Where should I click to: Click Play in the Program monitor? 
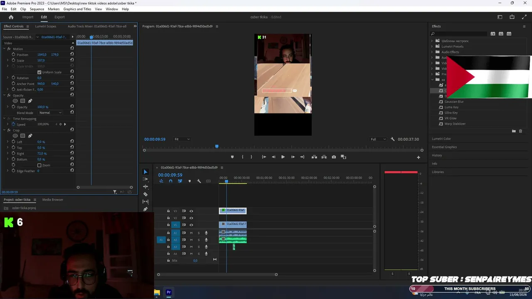[283, 157]
